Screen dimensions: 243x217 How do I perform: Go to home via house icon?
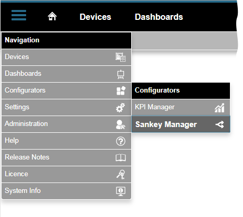point(52,16)
